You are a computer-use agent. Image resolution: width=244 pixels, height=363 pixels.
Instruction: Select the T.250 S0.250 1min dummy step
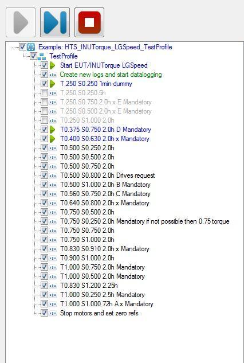coord(96,84)
